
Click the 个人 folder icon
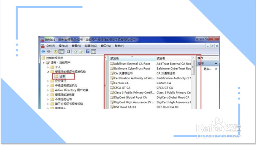tap(52, 67)
